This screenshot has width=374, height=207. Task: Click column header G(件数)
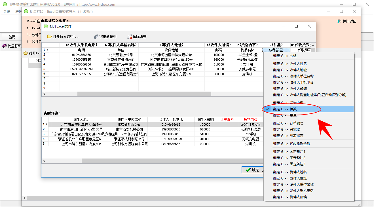276,45
